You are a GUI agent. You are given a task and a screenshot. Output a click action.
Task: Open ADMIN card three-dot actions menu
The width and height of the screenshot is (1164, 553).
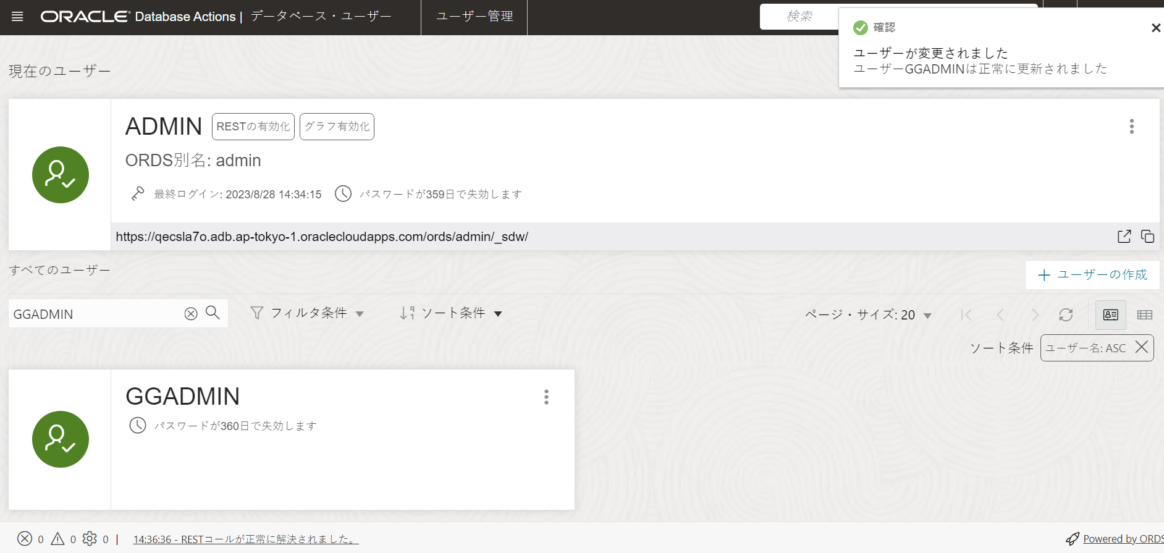pyautogui.click(x=1131, y=127)
